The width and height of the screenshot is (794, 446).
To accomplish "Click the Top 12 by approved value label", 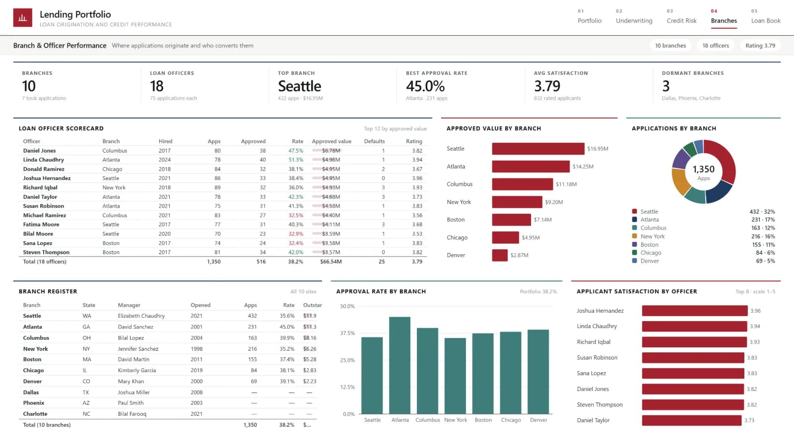I will (x=395, y=128).
